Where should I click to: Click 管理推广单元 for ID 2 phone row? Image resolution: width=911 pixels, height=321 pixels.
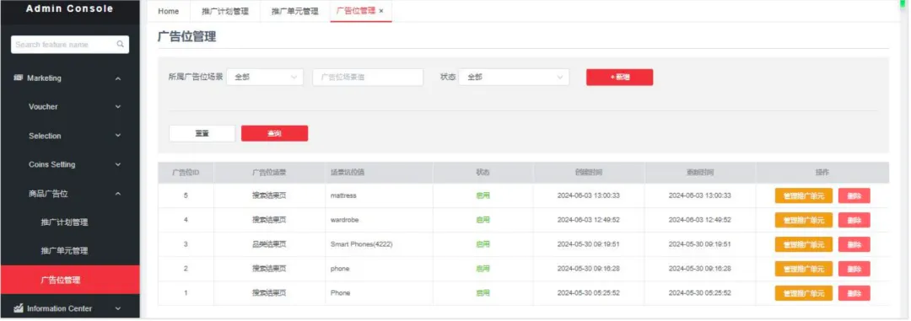pyautogui.click(x=804, y=269)
